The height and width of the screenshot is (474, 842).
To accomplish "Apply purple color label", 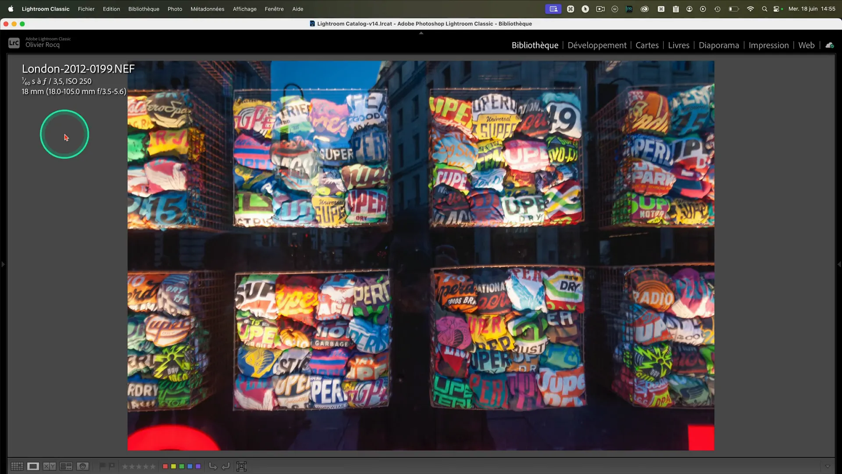I will click(198, 466).
